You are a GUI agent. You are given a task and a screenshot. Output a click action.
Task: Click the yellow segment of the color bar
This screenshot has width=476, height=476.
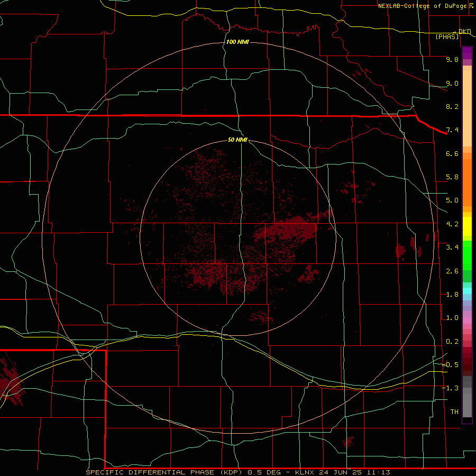pyautogui.click(x=467, y=226)
